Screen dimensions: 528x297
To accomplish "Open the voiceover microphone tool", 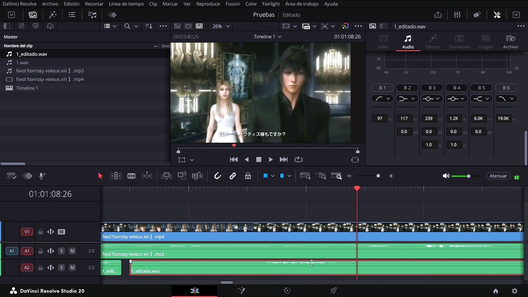I will click(x=42, y=176).
